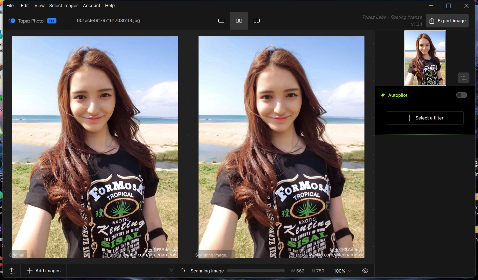Screen dimensions: 478x280
Task: Open the View menu
Action: coord(39,6)
